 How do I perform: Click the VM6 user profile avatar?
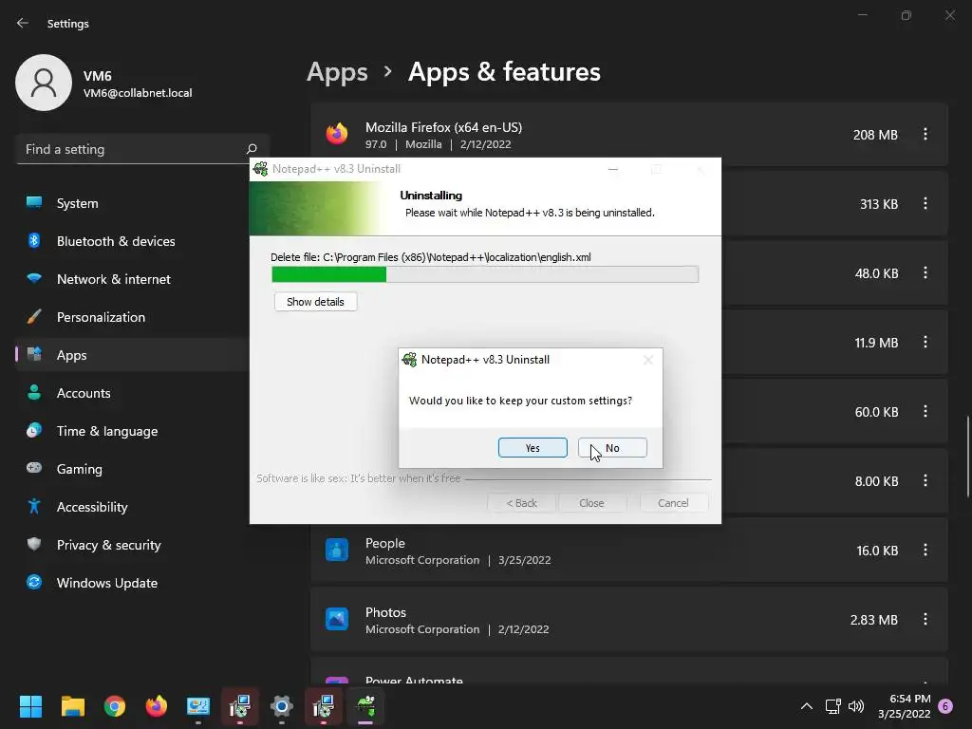tap(44, 83)
